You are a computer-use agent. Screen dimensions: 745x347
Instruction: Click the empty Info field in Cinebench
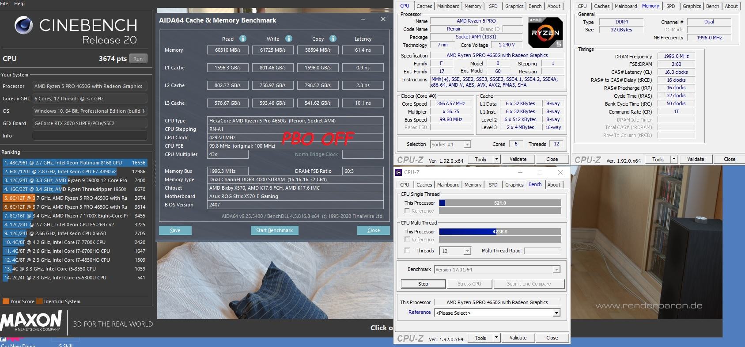(x=90, y=136)
